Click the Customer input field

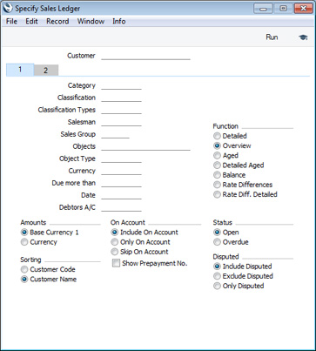pyautogui.click(x=145, y=56)
